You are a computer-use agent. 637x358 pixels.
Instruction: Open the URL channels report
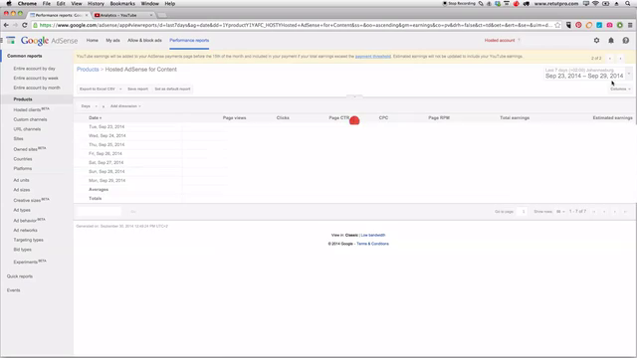point(27,129)
